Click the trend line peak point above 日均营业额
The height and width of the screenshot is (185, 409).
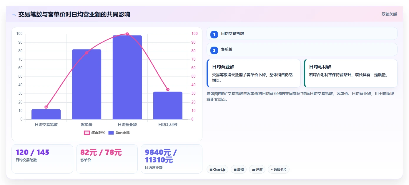(127, 34)
